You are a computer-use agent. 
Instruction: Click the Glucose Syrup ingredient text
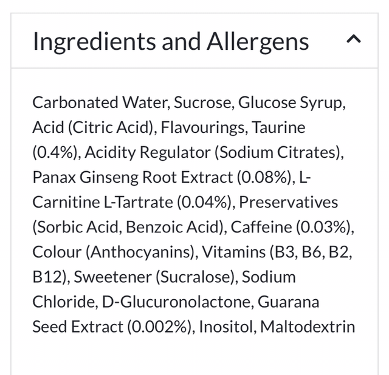(x=291, y=103)
